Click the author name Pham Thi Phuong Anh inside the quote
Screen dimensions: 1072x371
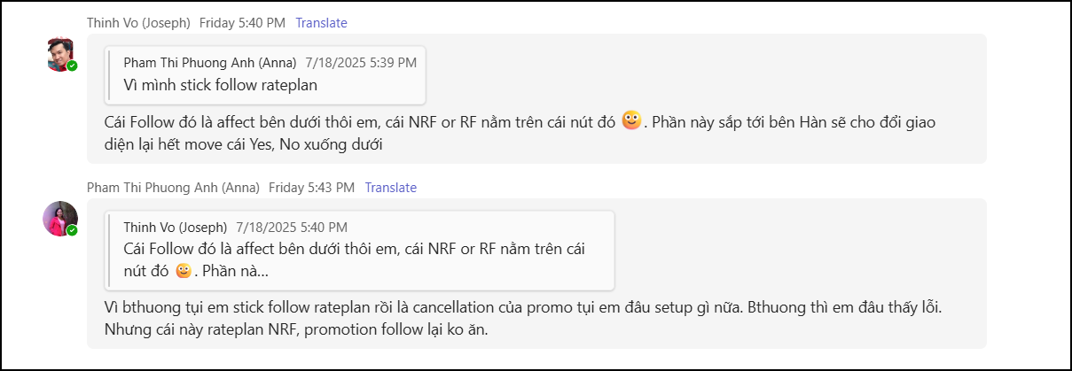209,63
